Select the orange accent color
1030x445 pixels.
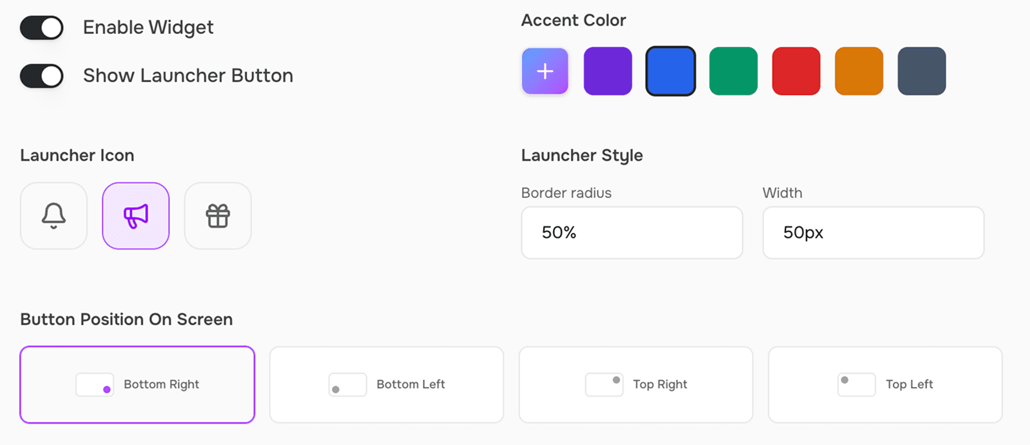pos(858,71)
